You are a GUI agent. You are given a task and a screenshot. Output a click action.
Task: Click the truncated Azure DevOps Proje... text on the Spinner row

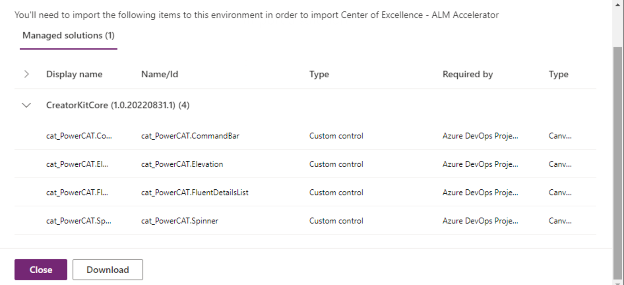pyautogui.click(x=480, y=220)
